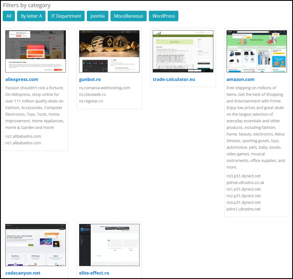Click the 'Filters by category' heading
The image size is (293, 279).
(x=27, y=5)
